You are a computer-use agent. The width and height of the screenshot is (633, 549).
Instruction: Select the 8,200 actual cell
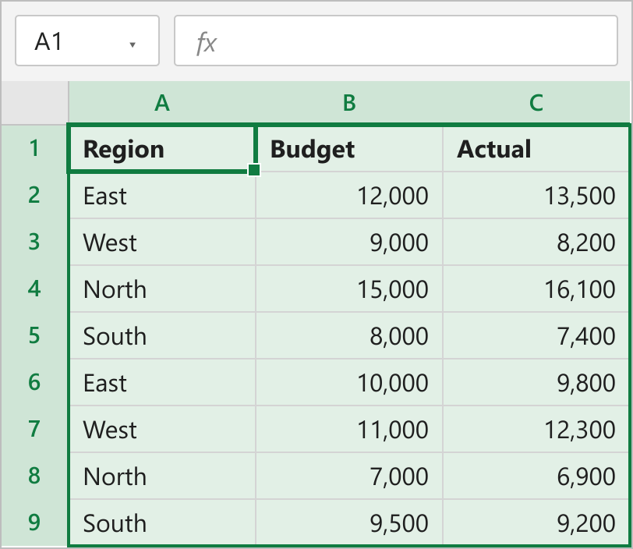click(536, 242)
